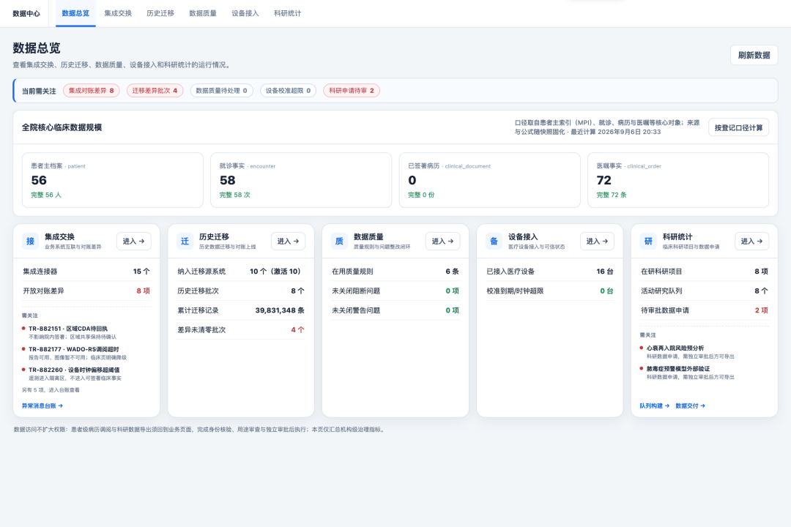Enter the 集成交换 module via 进入 button
Screen dimensions: 791x527
(x=134, y=241)
